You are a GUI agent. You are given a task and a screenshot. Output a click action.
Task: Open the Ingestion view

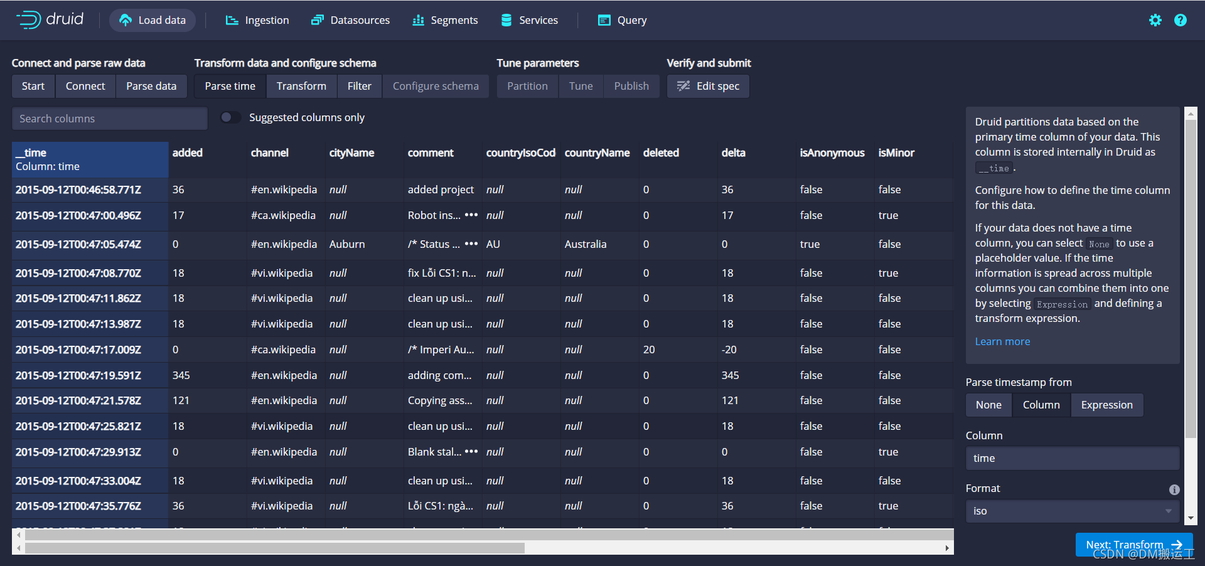click(257, 20)
